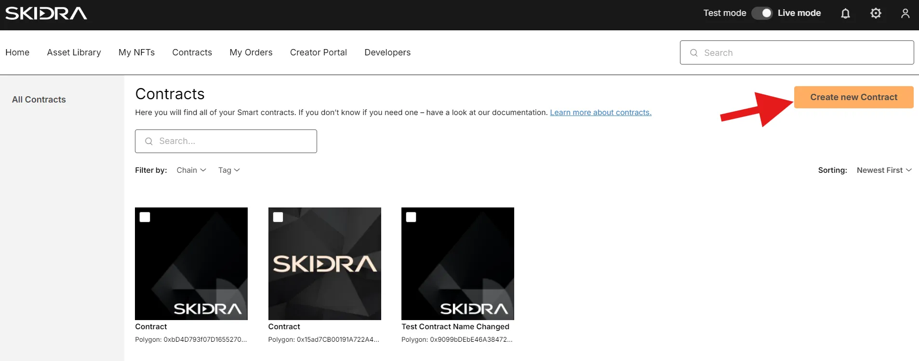The height and width of the screenshot is (361, 919).
Task: Focus the top global Search field
Action: (x=797, y=52)
